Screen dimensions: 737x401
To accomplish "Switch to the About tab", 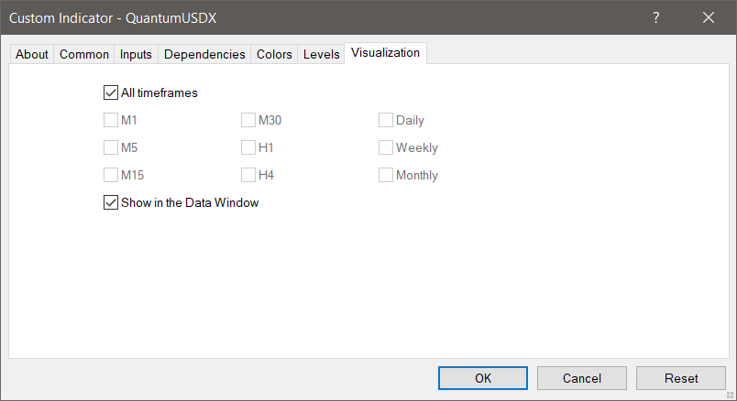I will (32, 55).
